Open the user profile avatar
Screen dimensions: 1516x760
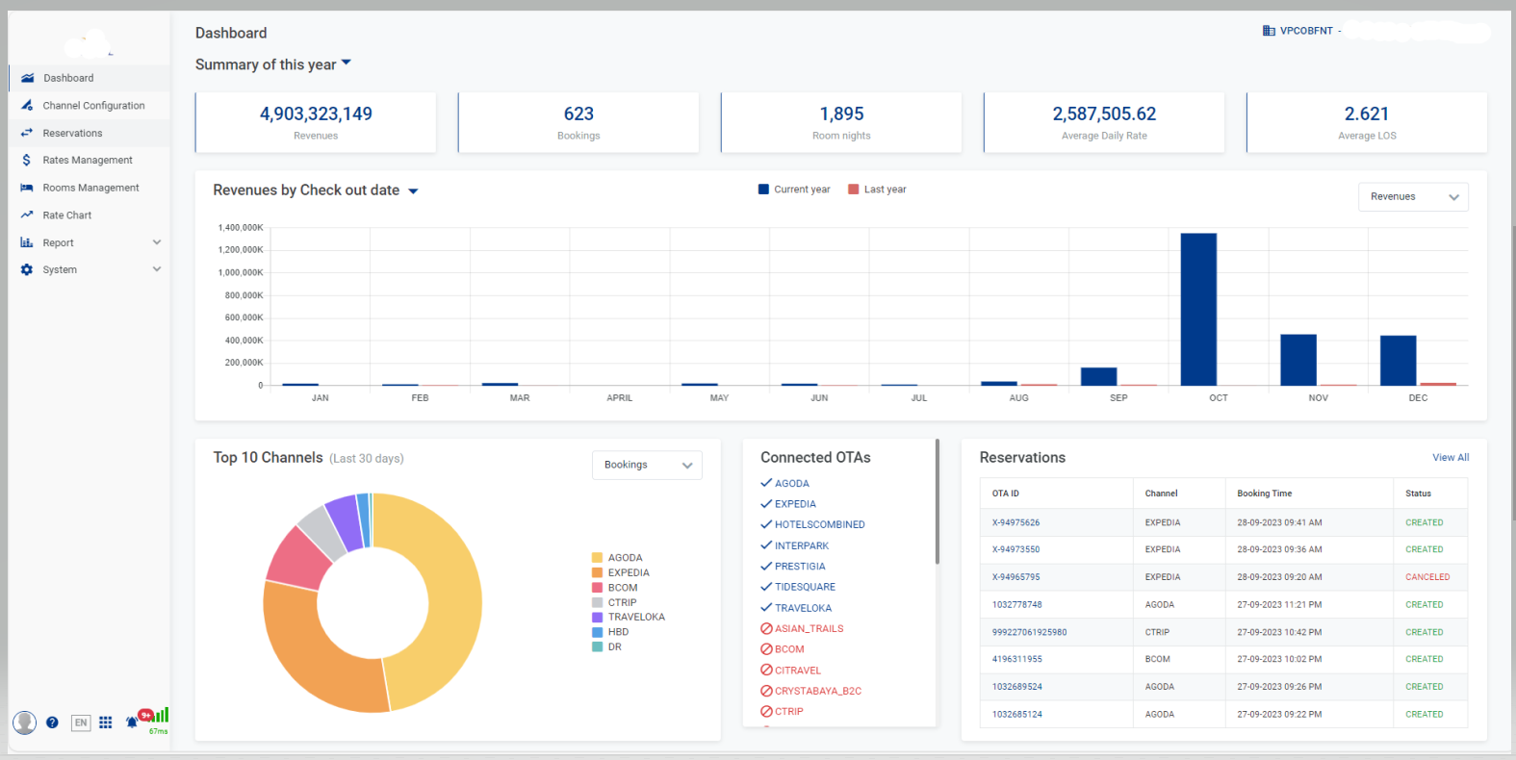[x=24, y=722]
